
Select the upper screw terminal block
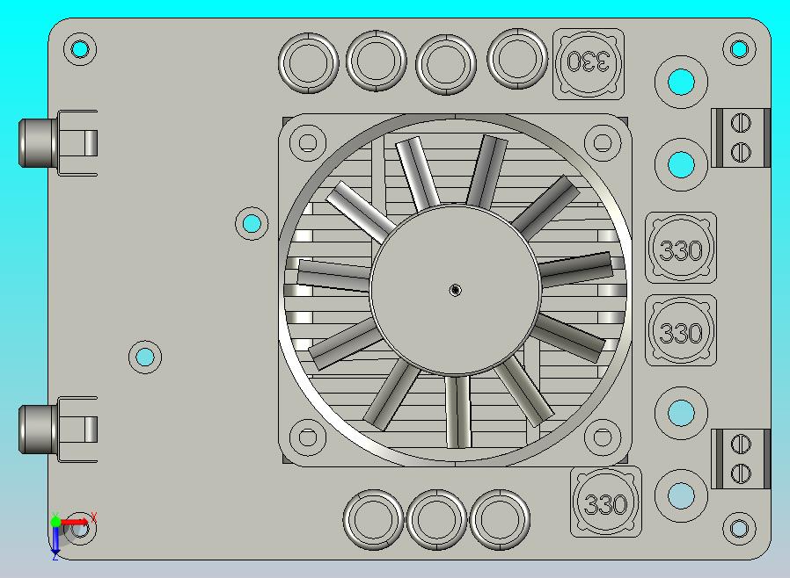pos(741,138)
